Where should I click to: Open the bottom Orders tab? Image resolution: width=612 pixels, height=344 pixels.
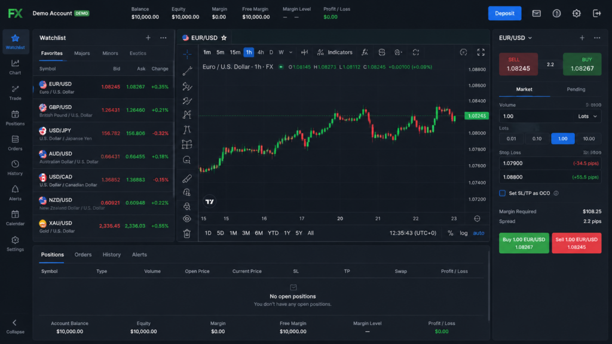point(83,254)
